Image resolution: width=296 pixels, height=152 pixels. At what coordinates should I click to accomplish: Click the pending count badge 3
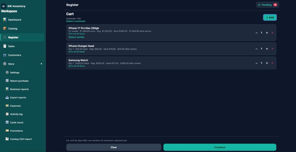click(275, 5)
